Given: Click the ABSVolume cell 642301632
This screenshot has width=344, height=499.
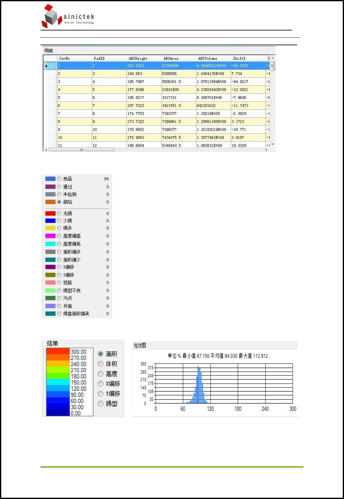Looking at the screenshot, I should [213, 106].
